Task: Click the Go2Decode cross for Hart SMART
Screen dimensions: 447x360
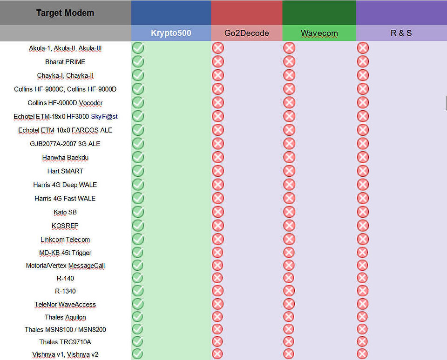Action: point(218,171)
